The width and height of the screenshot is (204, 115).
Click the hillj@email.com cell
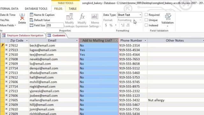54,105
